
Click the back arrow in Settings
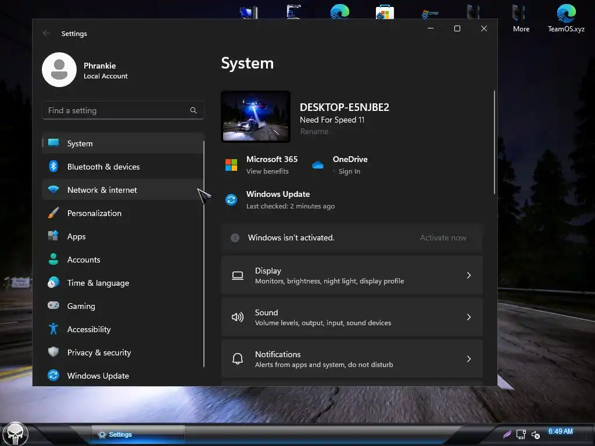[46, 33]
